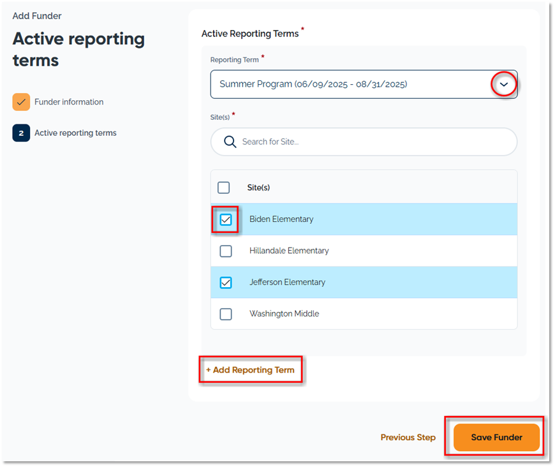Click the search magnifier icon

pyautogui.click(x=230, y=142)
